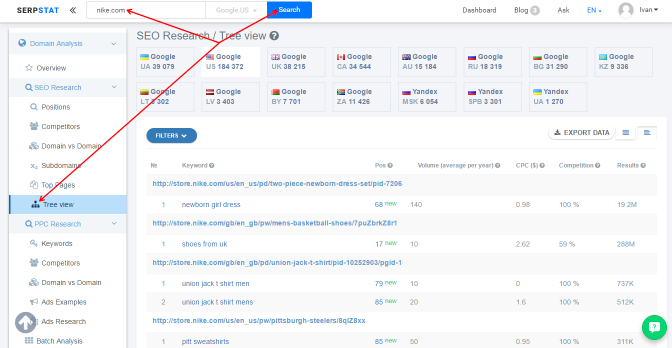Click the key icon beside Keywords
The image size is (672, 348).
point(34,243)
